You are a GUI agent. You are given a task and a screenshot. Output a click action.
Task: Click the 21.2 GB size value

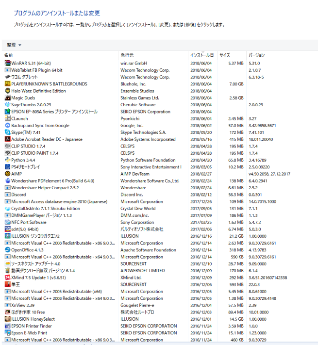pos(236,236)
